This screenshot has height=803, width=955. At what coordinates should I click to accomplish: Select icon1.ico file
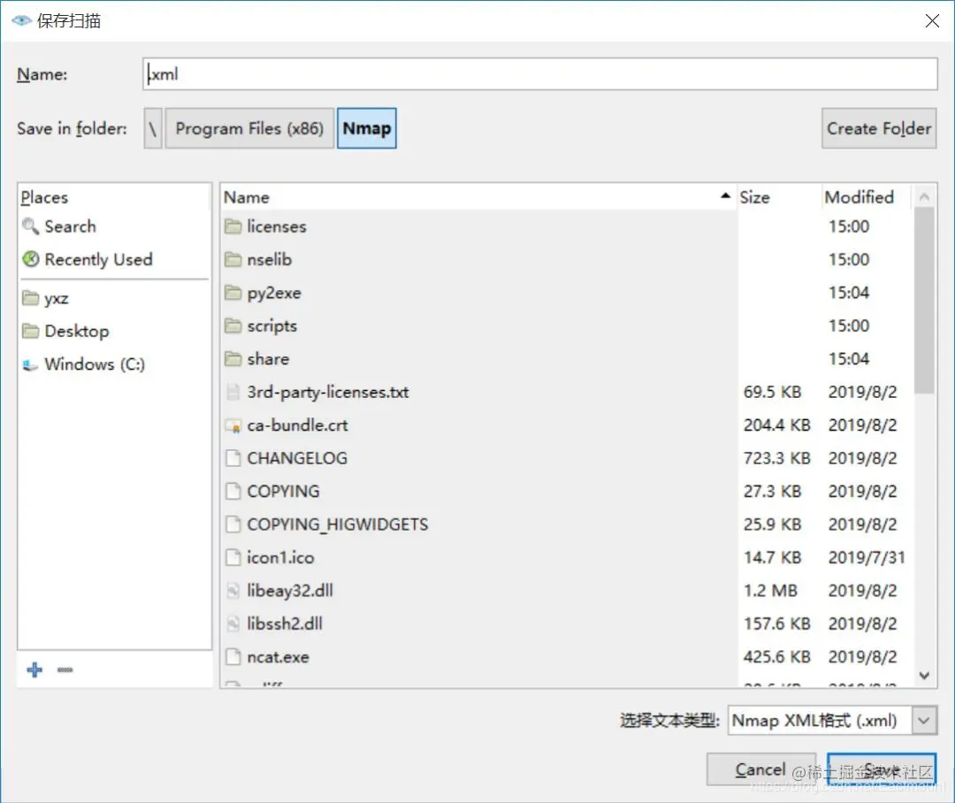coord(567,557)
